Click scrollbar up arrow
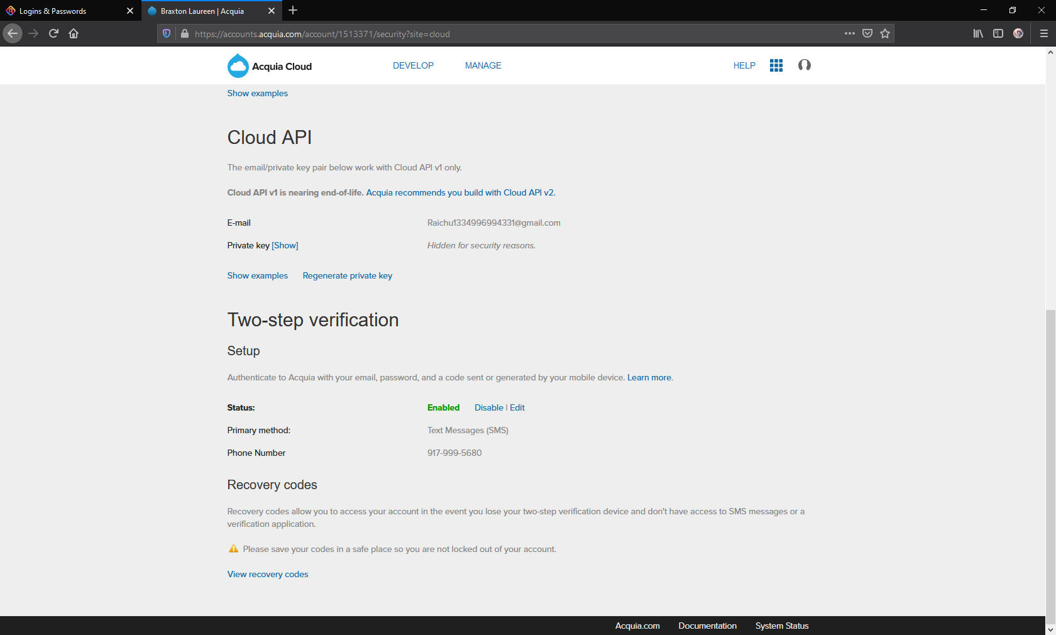 coord(1050,53)
